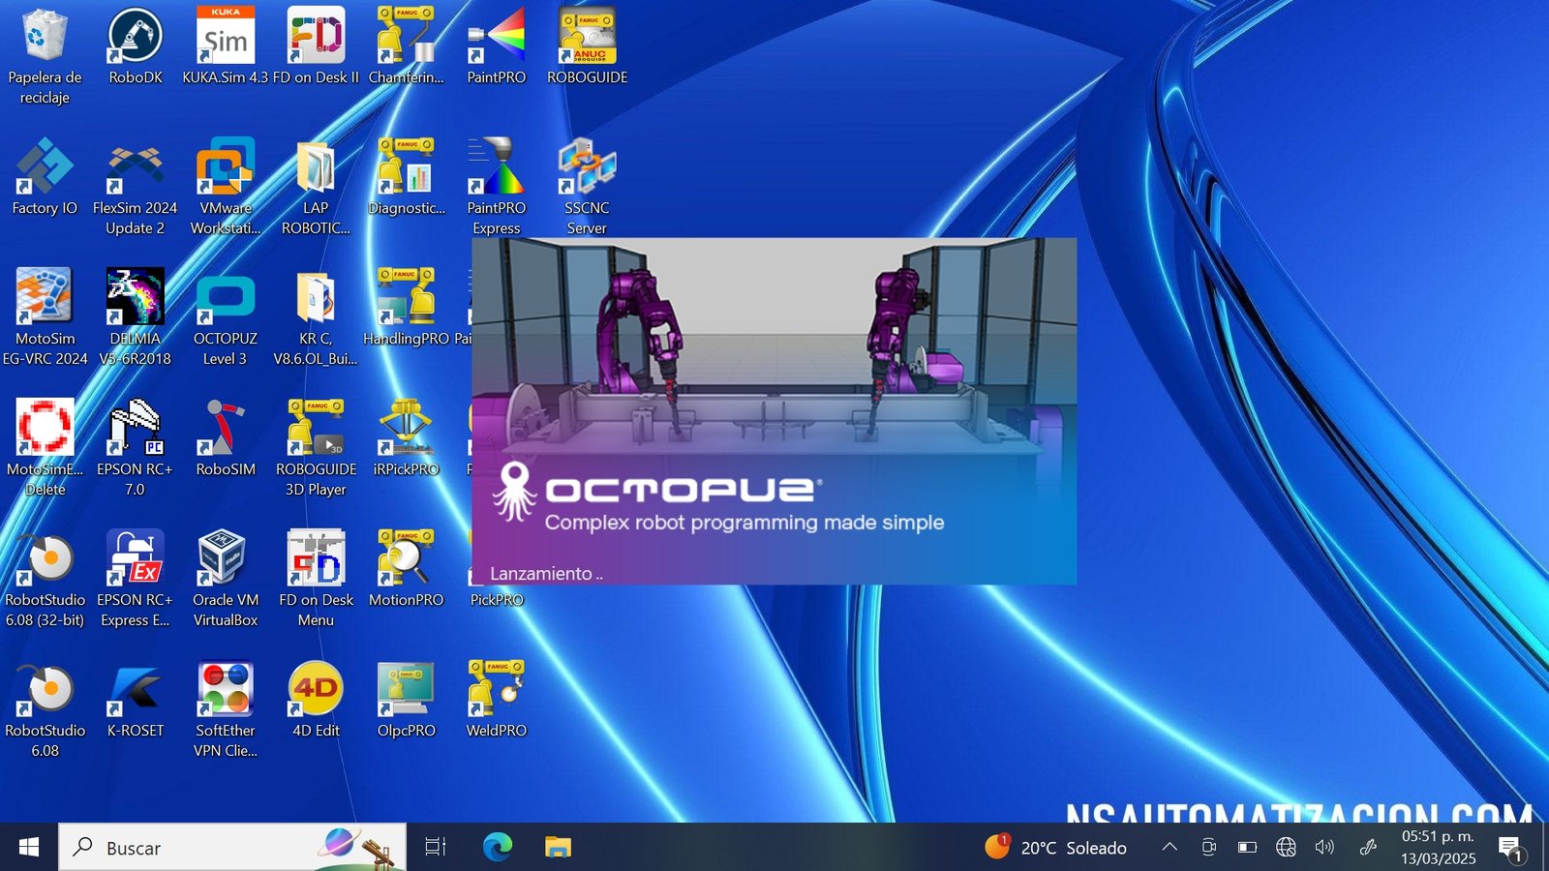Select the 4D Edit desktop icon
Screen dimensions: 1549x871
(316, 700)
